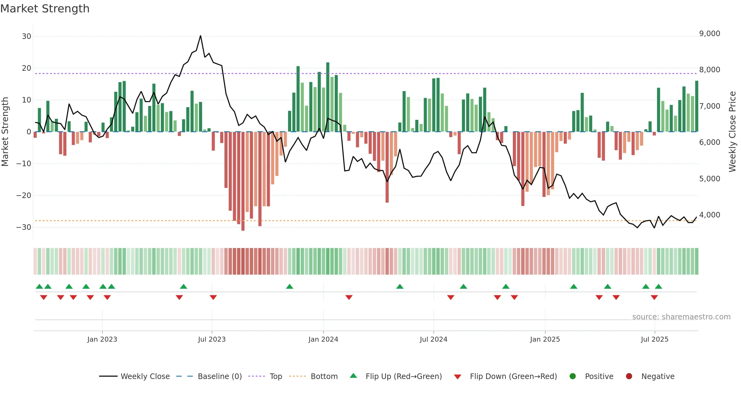Click the only Flip Up marker between Jan 2024 and Jul 2024
741x417 pixels.
(x=400, y=287)
